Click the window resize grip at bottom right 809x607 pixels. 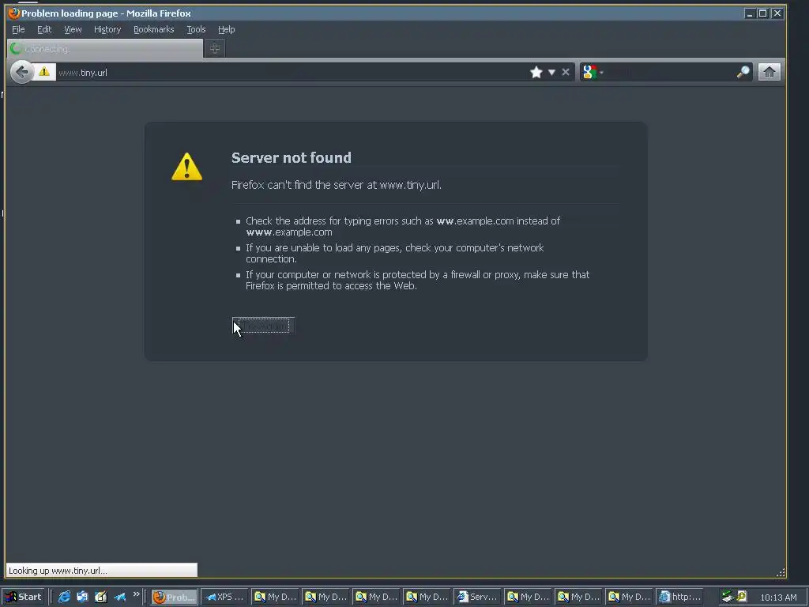point(781,572)
